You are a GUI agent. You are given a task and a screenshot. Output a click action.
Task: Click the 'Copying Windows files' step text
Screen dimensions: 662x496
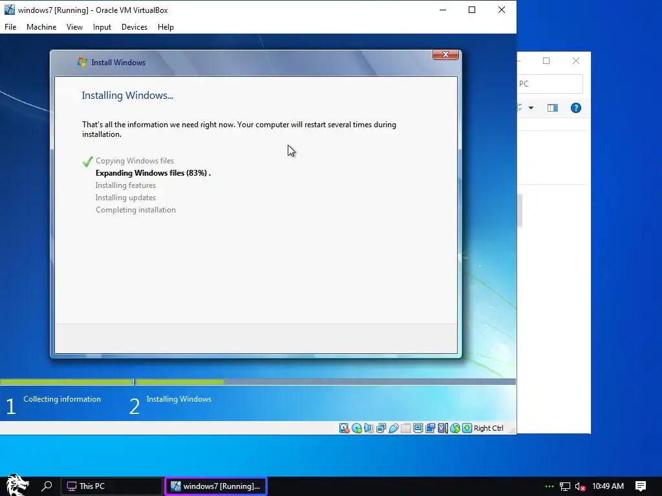click(134, 161)
